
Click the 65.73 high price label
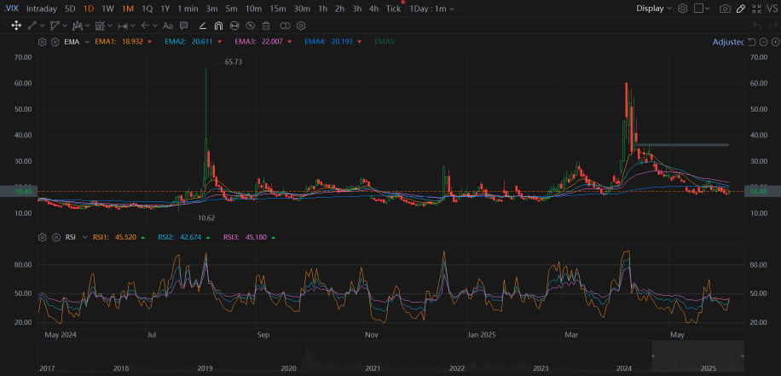(233, 62)
